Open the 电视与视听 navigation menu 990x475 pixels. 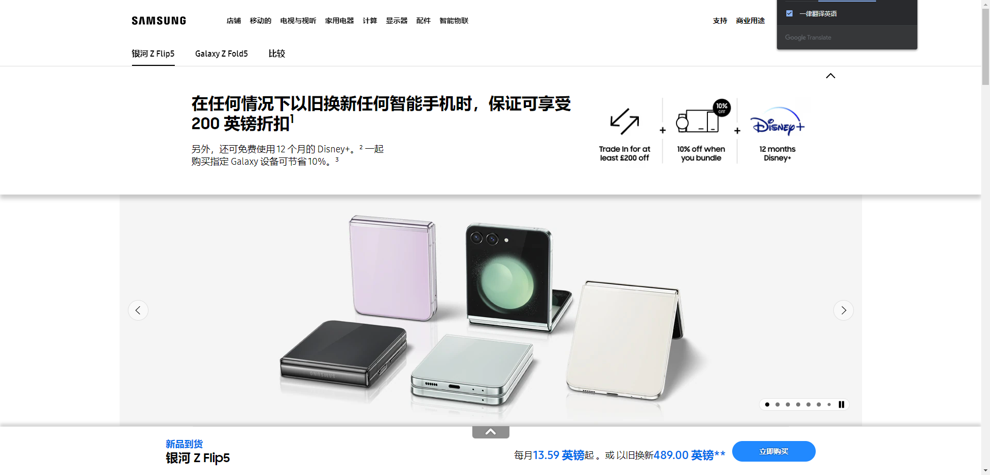[298, 21]
